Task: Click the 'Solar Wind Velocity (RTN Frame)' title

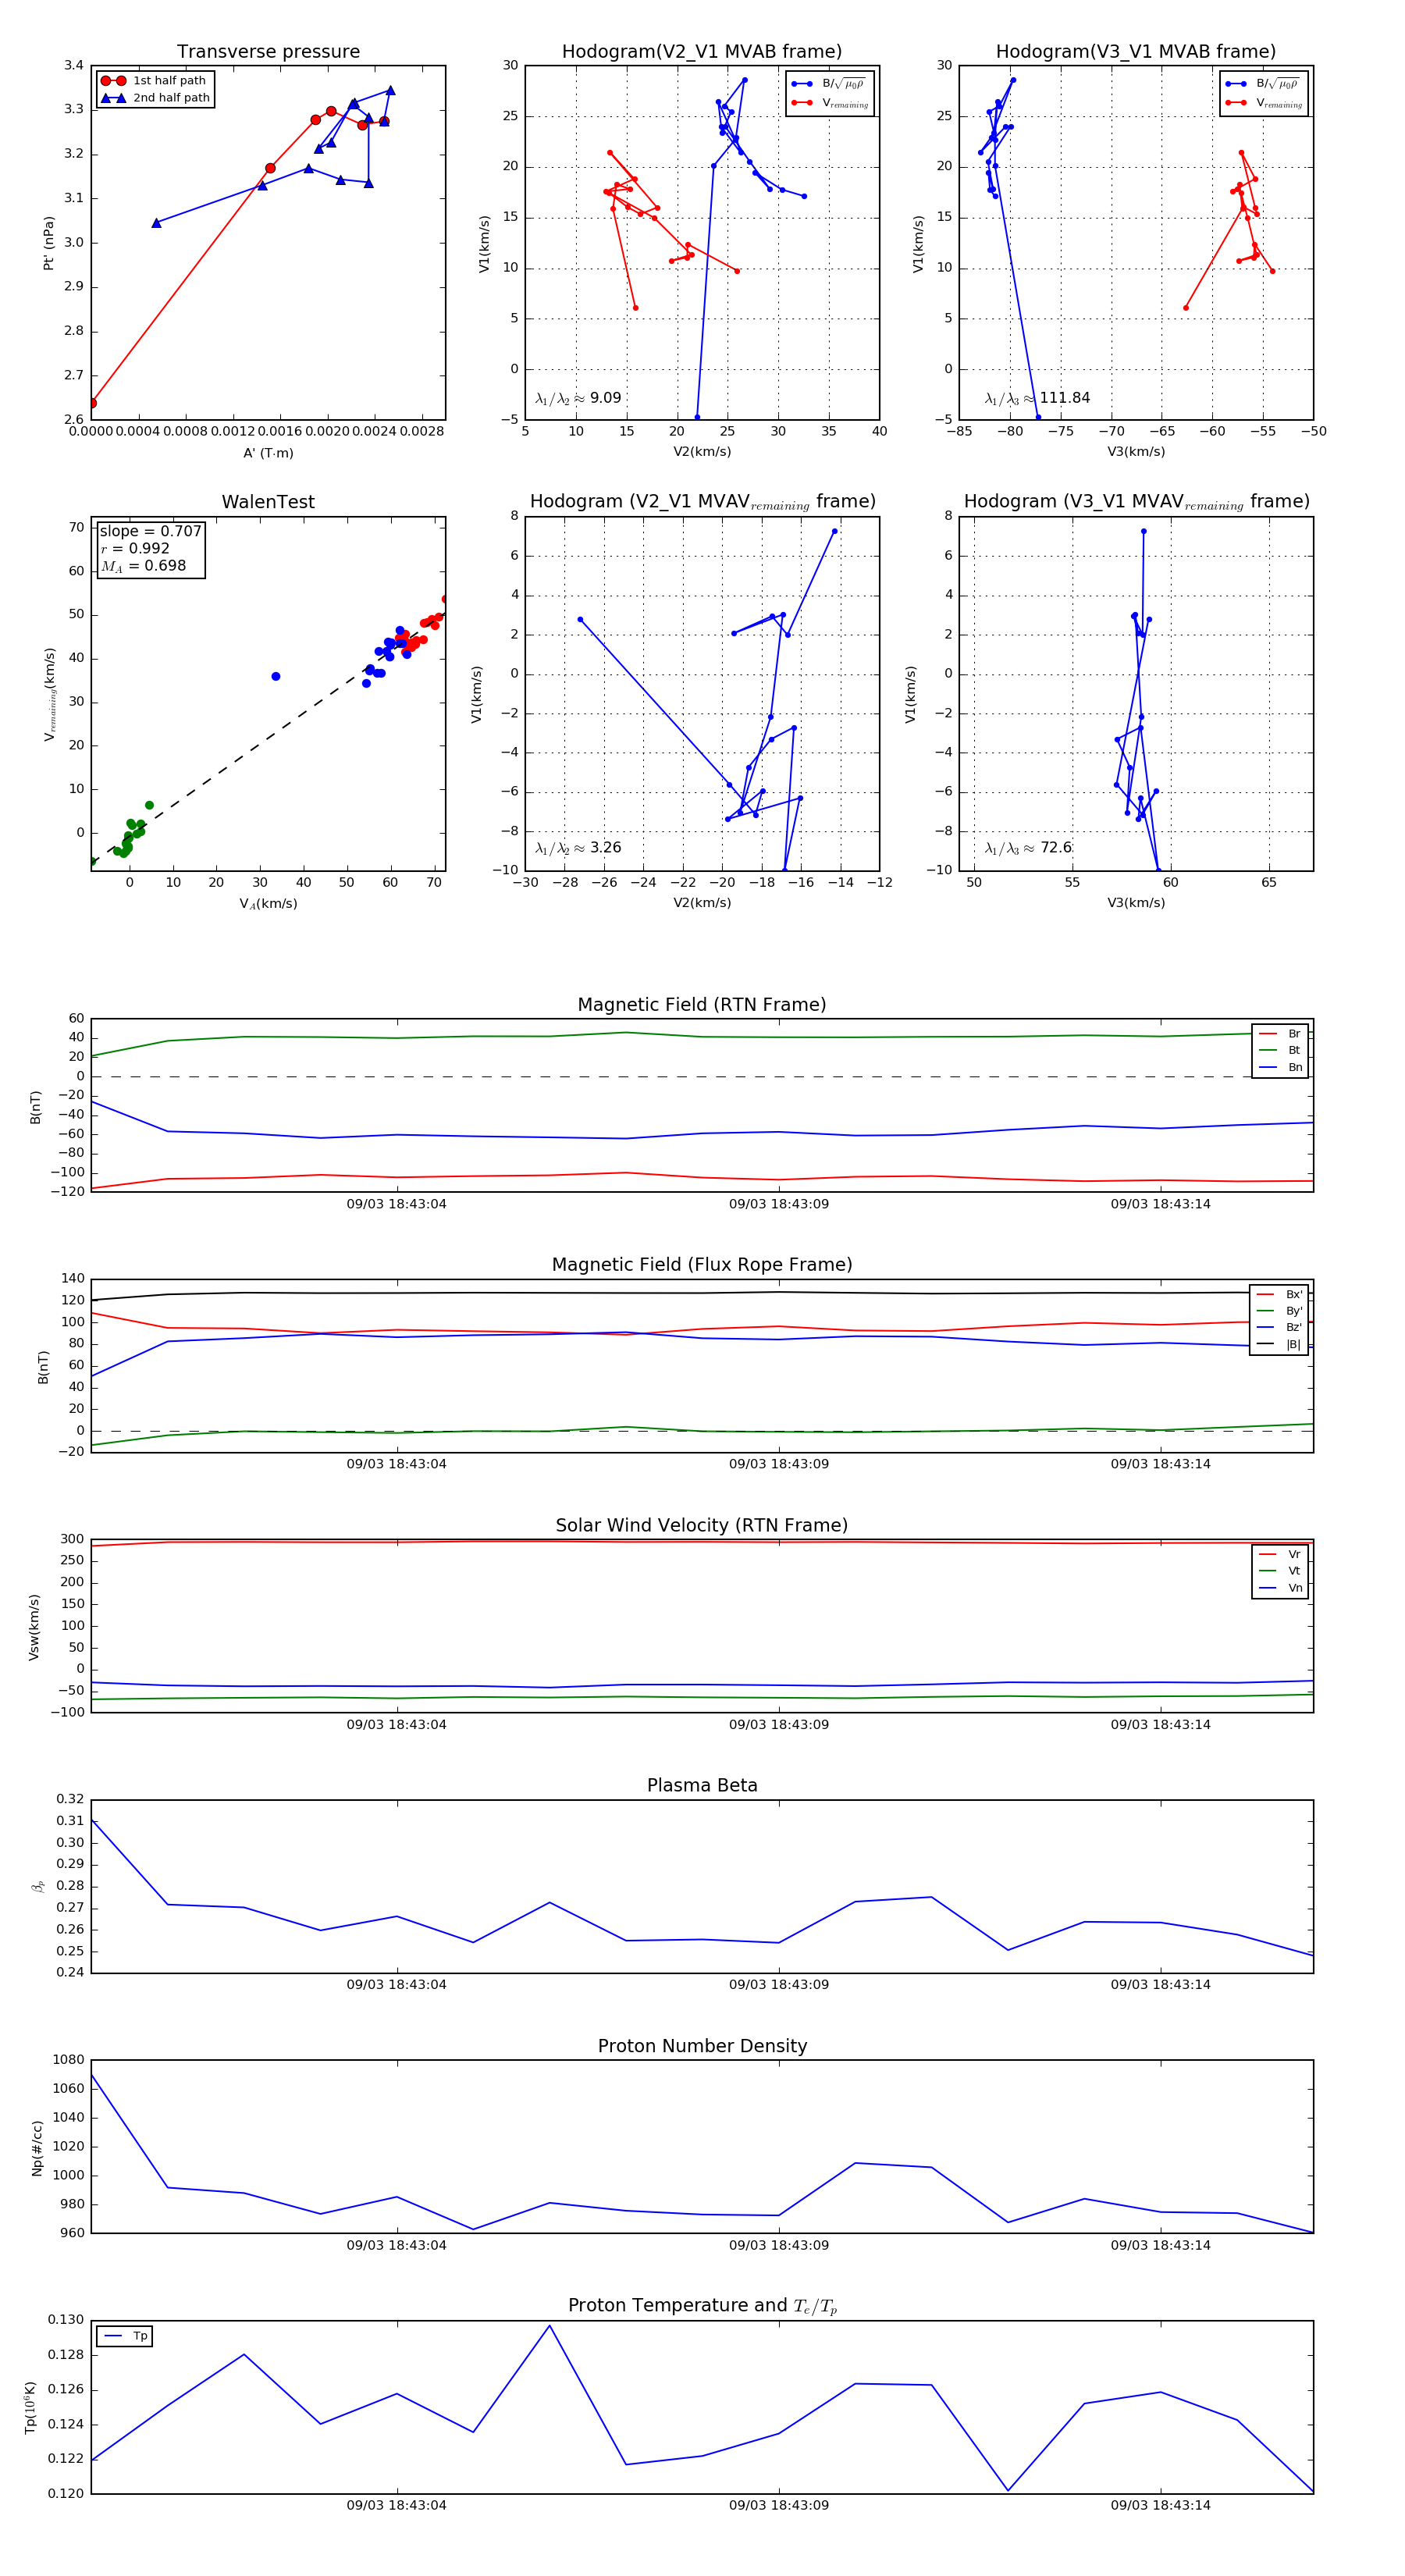Action: coord(702,1526)
